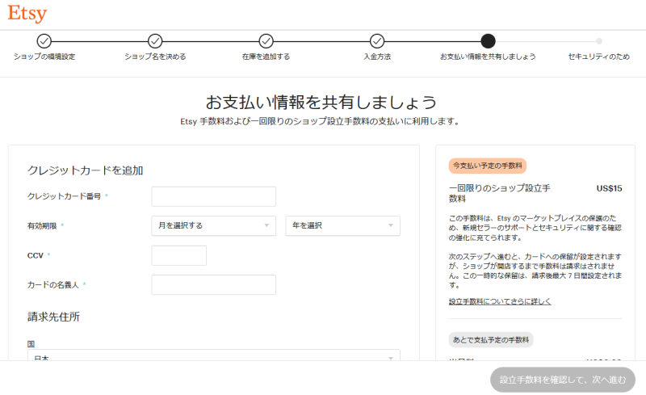Screen dimensions: 646x395
Task: Click the CCV label
Action: [x=35, y=255]
